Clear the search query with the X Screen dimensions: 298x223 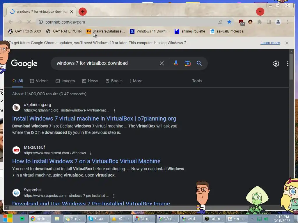point(162,63)
